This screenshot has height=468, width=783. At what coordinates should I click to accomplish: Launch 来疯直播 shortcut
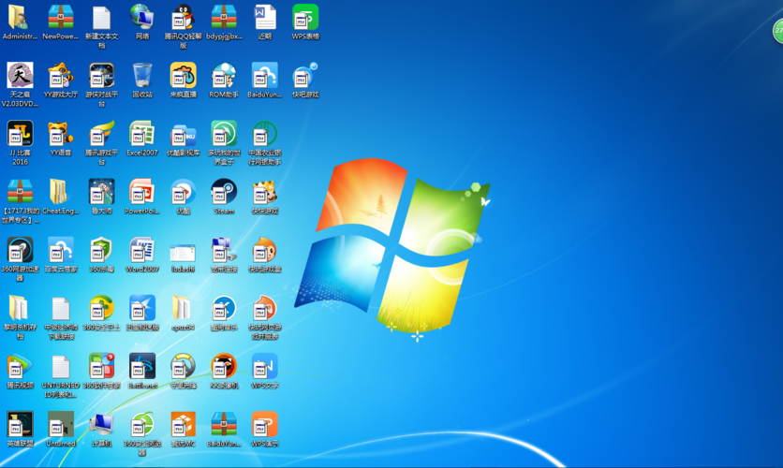pyautogui.click(x=183, y=75)
